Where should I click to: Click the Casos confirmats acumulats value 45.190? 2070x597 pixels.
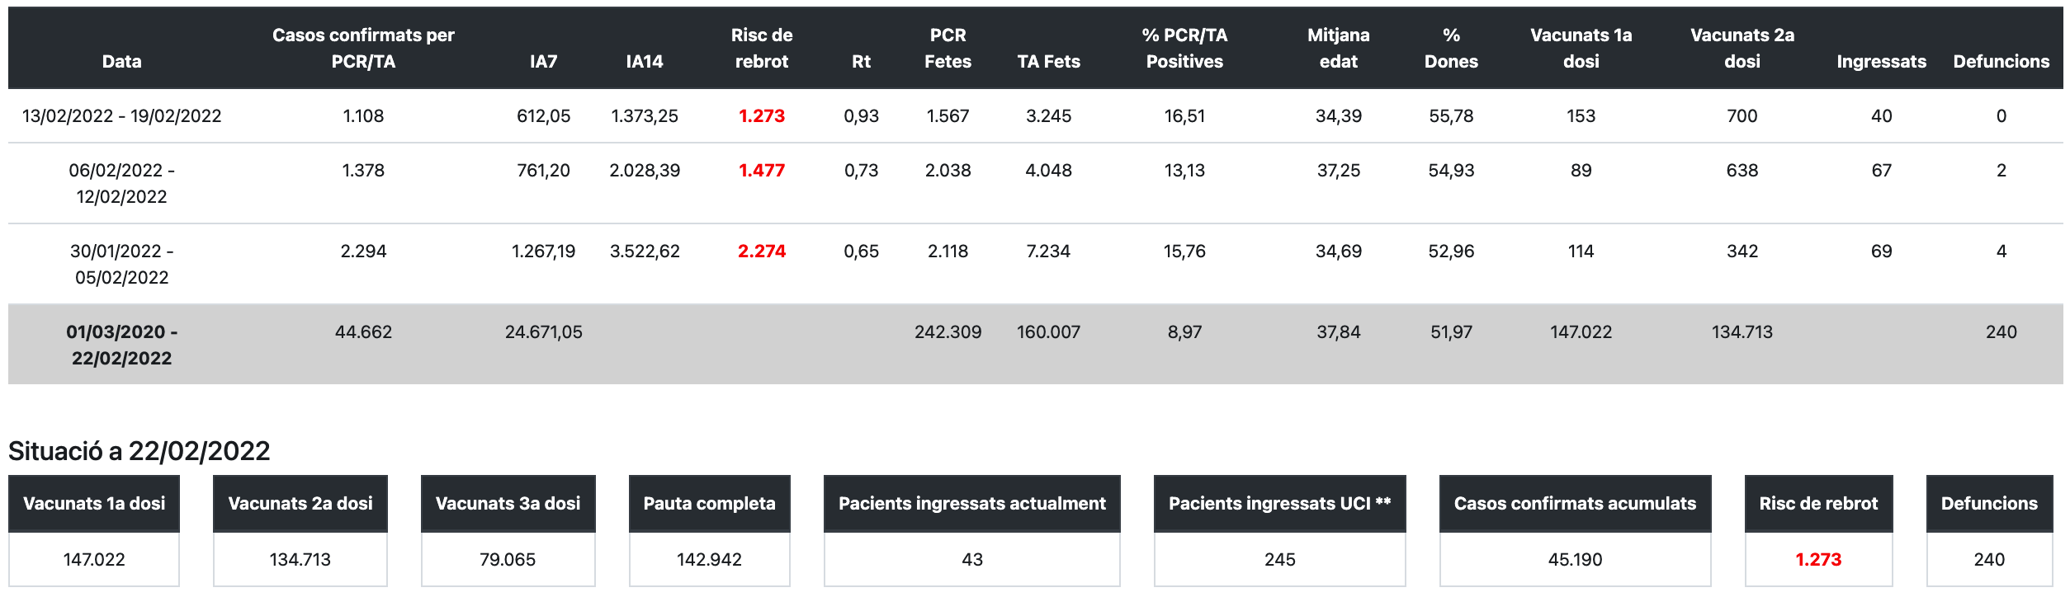click(1575, 559)
